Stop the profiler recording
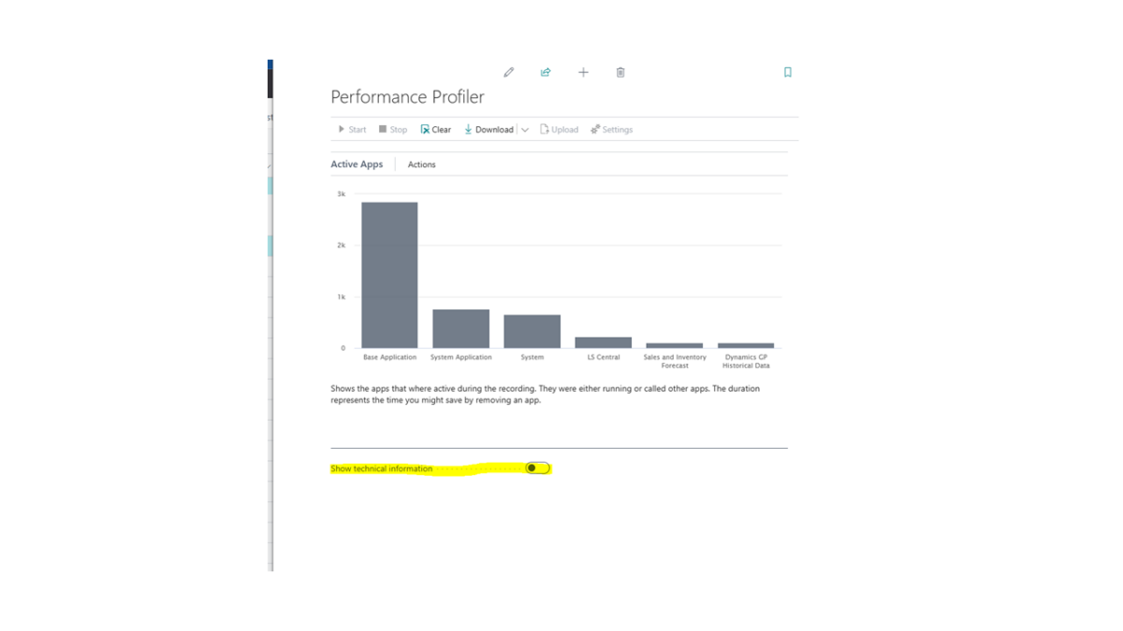The image size is (1123, 631). [x=391, y=129]
